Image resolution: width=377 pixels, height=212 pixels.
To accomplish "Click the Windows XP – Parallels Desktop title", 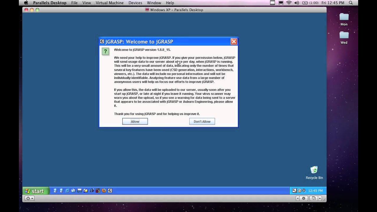I will click(x=176, y=10).
